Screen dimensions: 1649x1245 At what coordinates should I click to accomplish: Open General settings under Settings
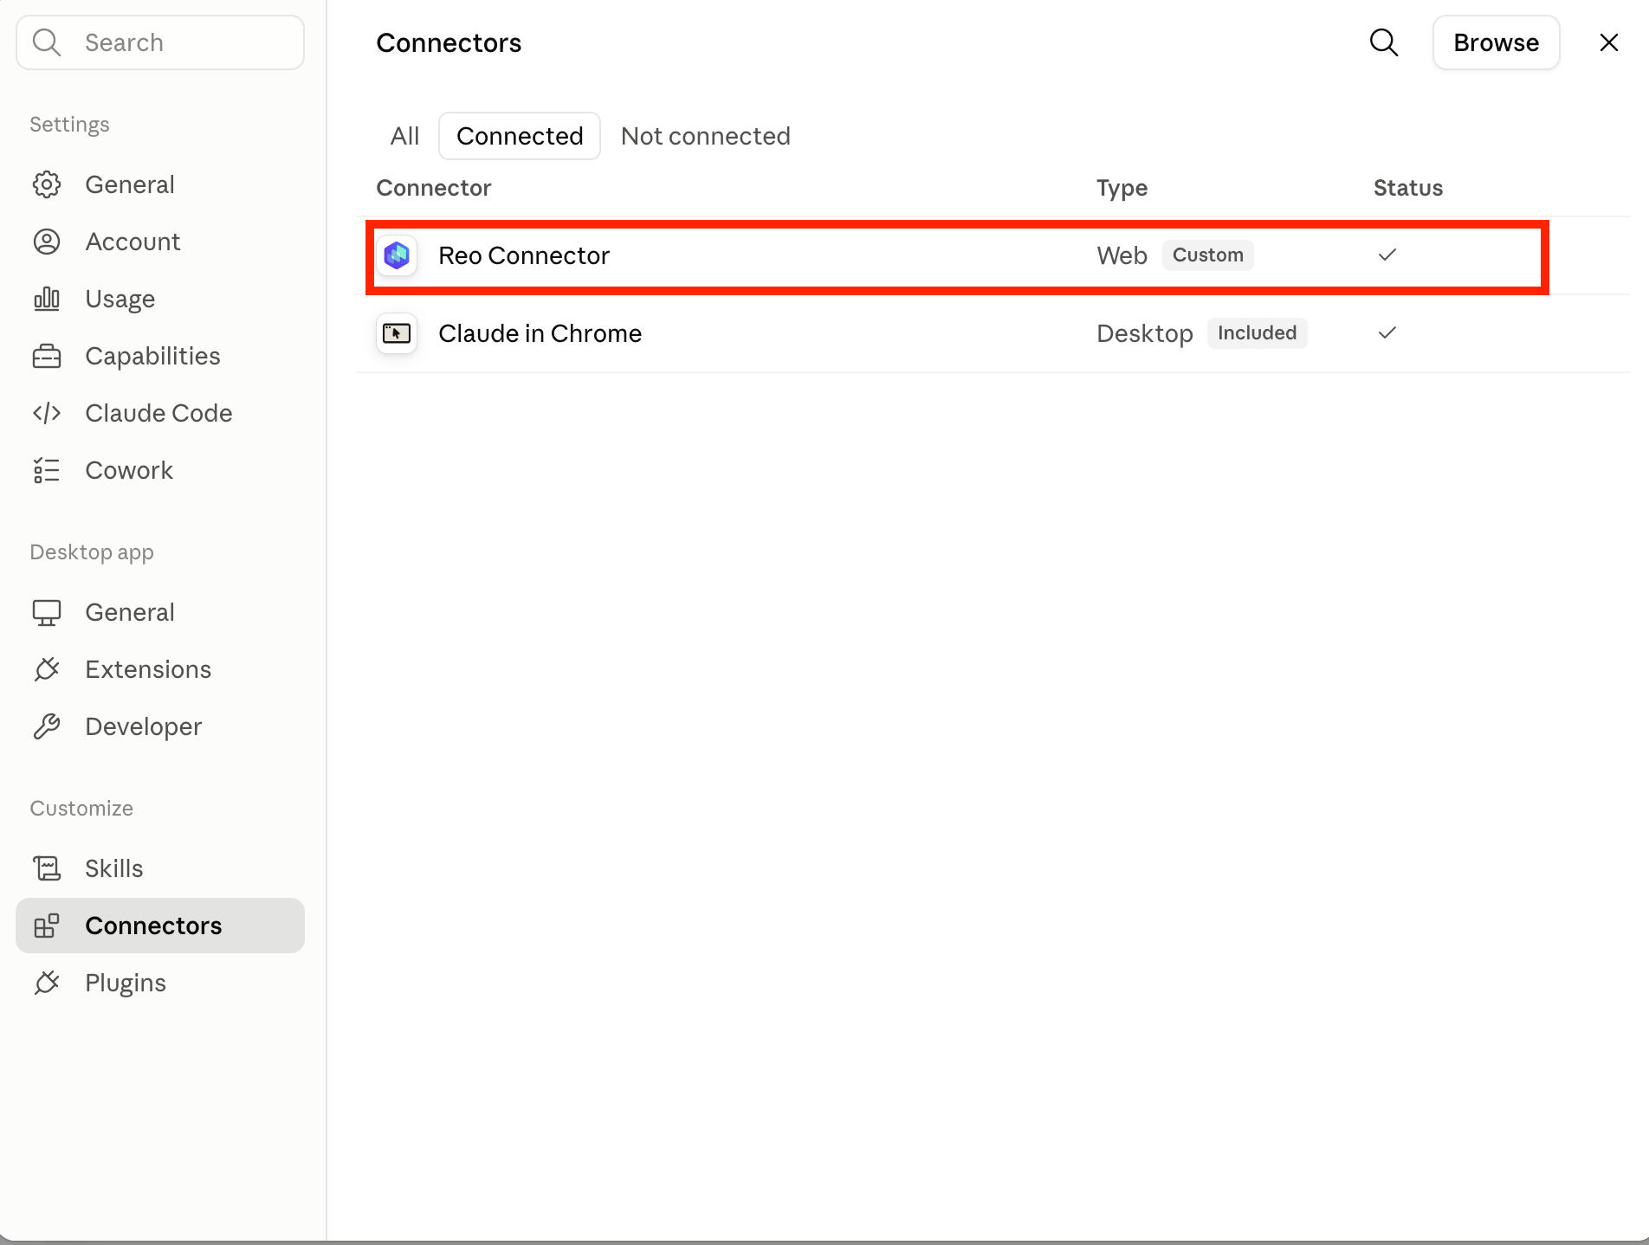tap(160, 184)
